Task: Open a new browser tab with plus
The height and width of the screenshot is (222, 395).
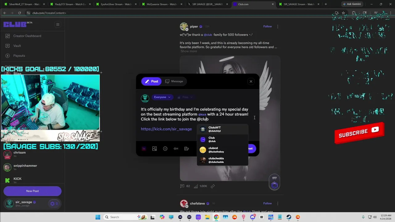Action: click(326, 4)
